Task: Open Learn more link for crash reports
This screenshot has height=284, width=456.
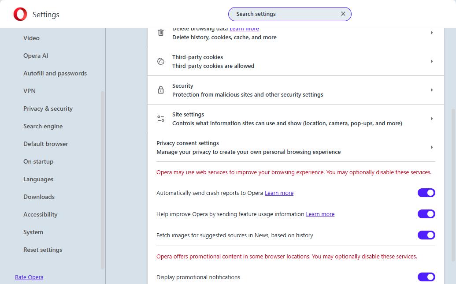Action: tap(279, 193)
